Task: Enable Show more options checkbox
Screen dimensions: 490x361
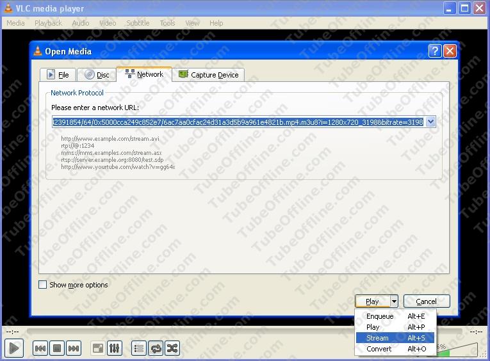Action: (x=42, y=284)
